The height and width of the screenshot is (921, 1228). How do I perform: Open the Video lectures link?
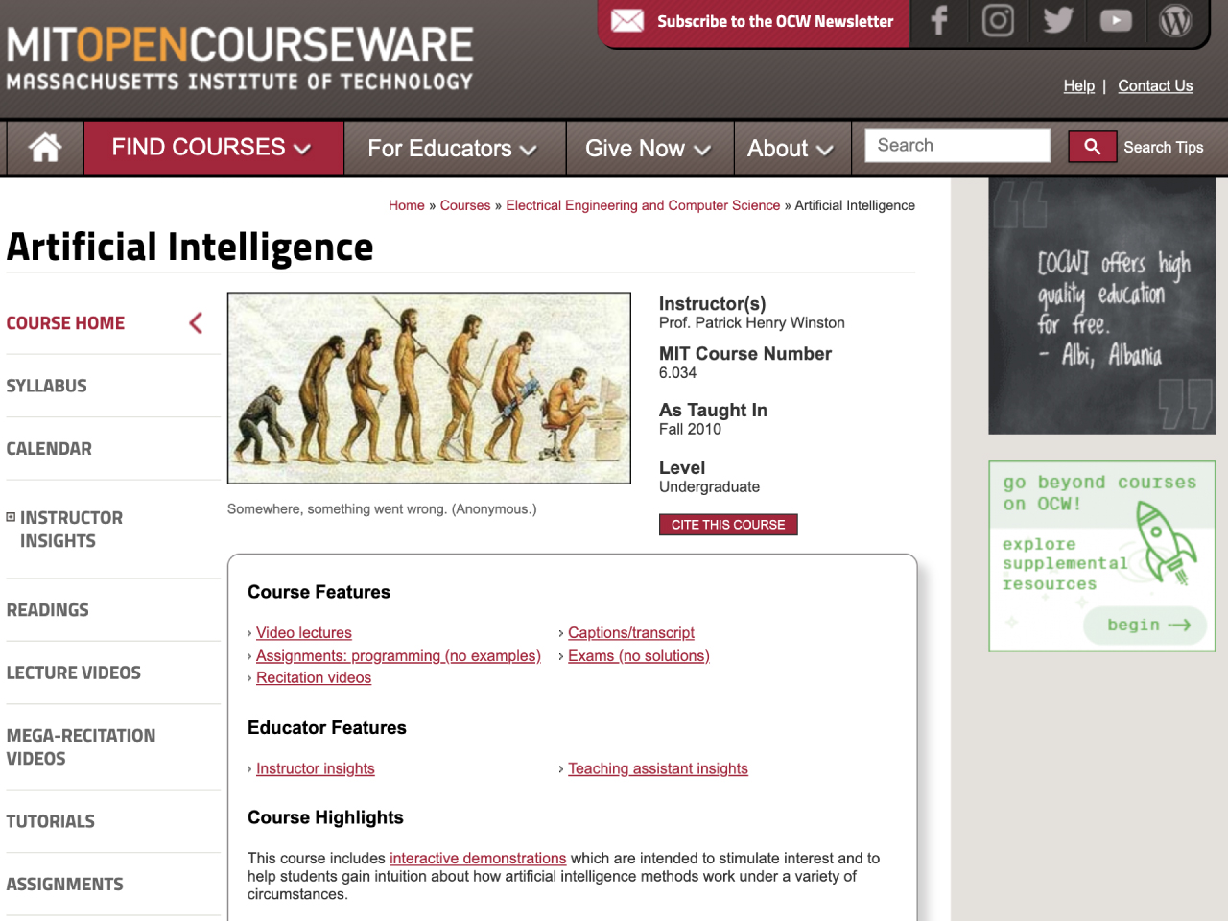(304, 633)
